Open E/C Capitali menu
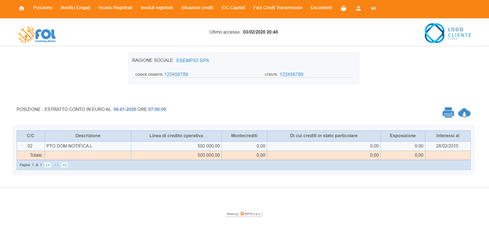The height and width of the screenshot is (226, 489). point(233,8)
